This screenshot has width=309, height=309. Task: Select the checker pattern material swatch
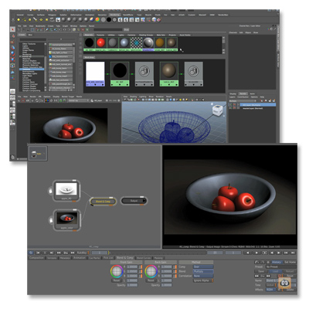pyautogui.click(x=136, y=44)
